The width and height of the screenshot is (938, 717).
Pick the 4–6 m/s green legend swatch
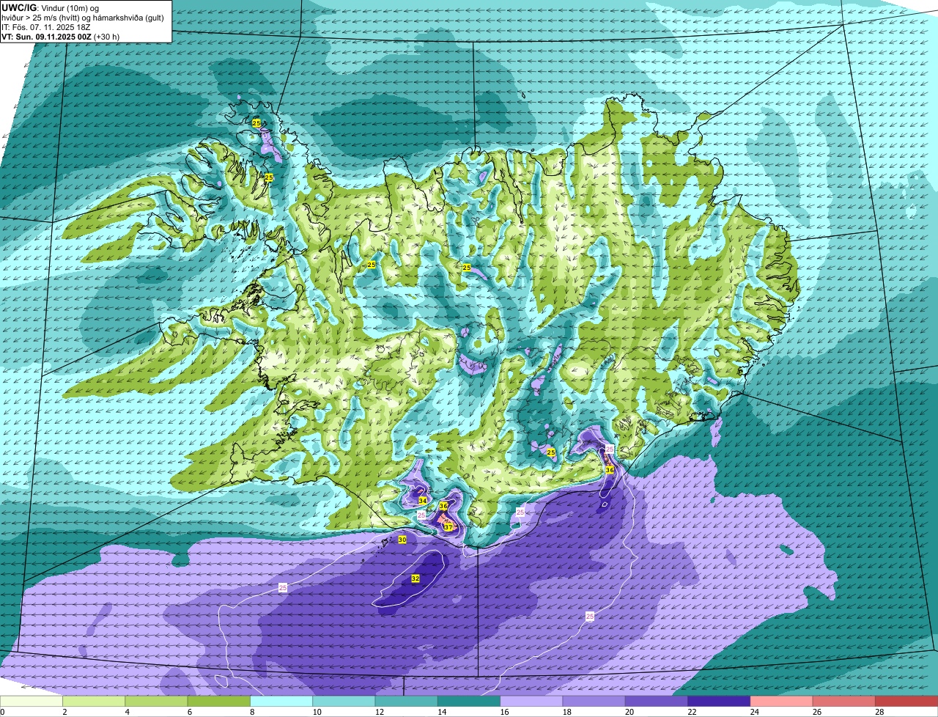coord(156,702)
